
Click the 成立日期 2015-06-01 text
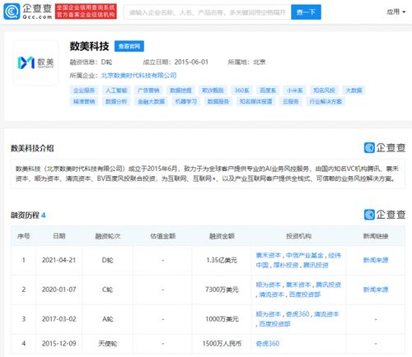[x=176, y=63]
